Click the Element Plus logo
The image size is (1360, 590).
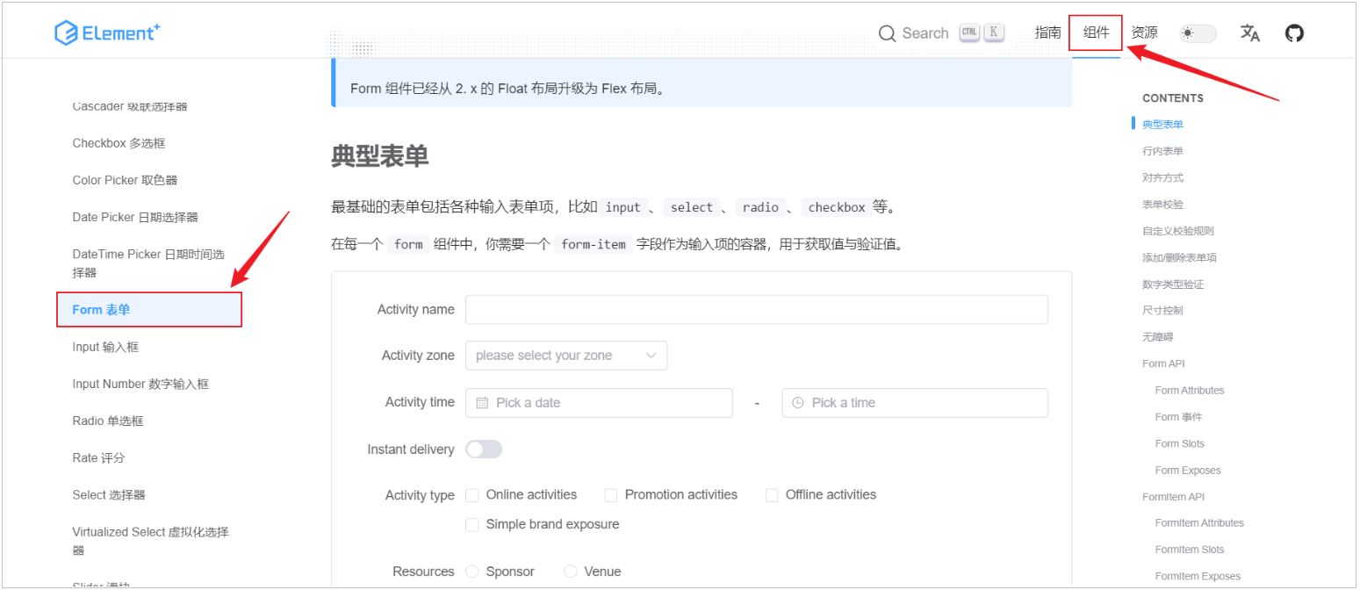click(106, 33)
